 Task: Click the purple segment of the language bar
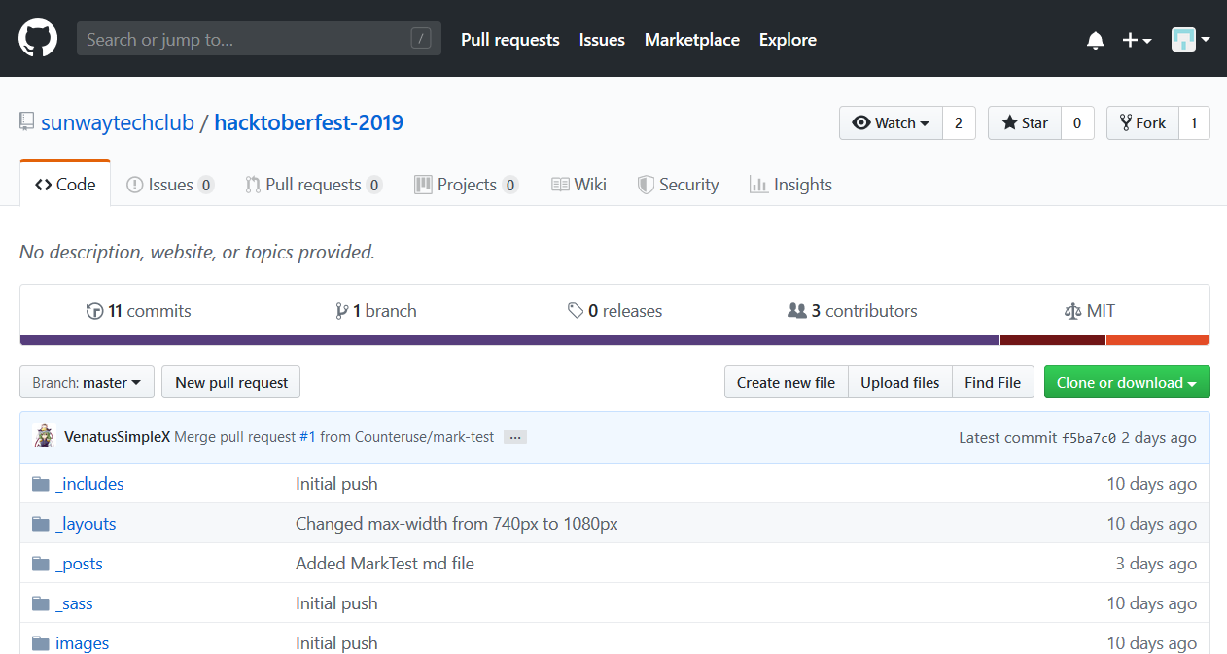pyautogui.click(x=509, y=340)
